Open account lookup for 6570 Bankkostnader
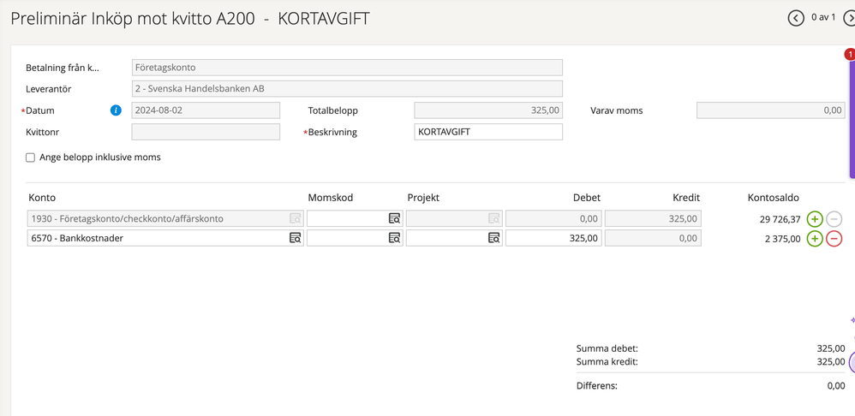The image size is (855, 416). point(295,238)
